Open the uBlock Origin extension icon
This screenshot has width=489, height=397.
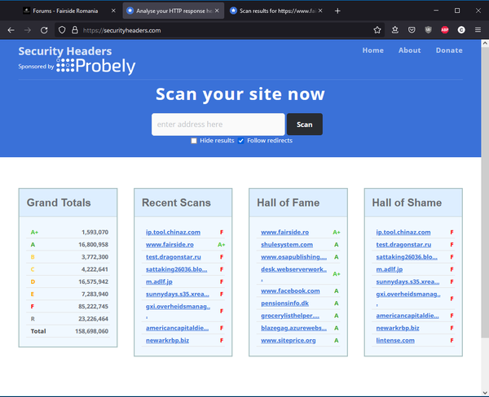point(428,30)
